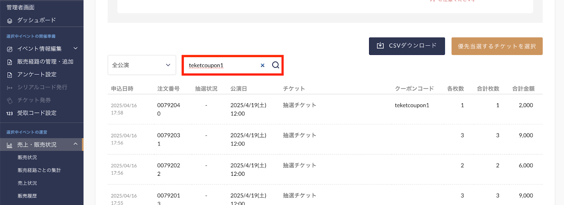Click the dashboard layers icon
The width and height of the screenshot is (564, 205).
point(10,21)
